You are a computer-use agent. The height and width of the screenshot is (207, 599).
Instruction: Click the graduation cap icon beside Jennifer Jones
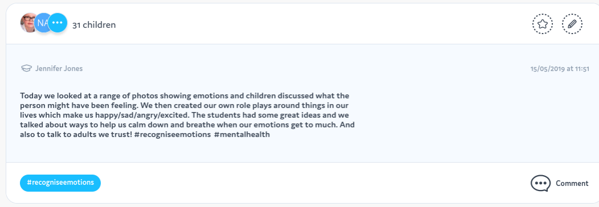coord(26,69)
